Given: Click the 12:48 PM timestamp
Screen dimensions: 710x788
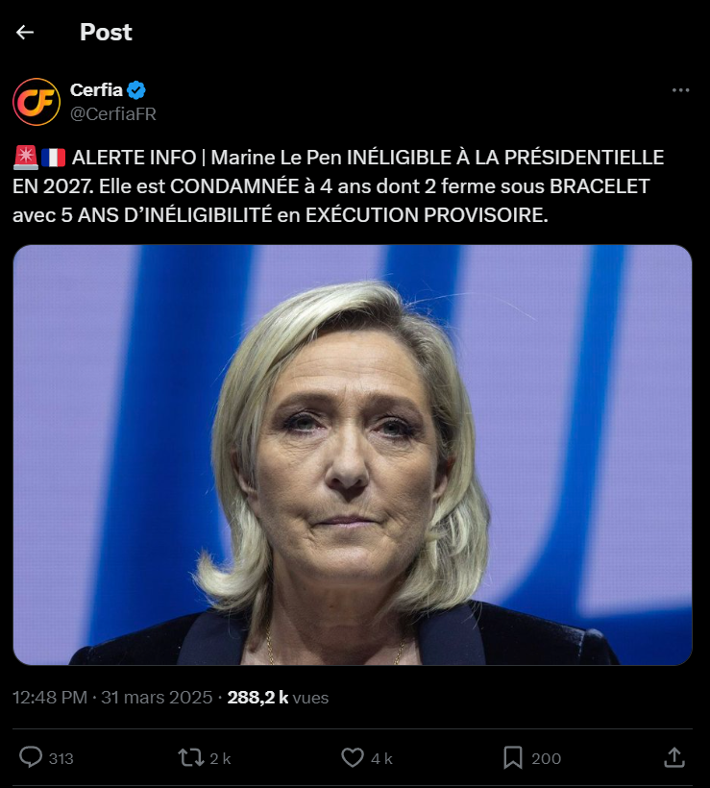Looking at the screenshot, I should point(50,697).
